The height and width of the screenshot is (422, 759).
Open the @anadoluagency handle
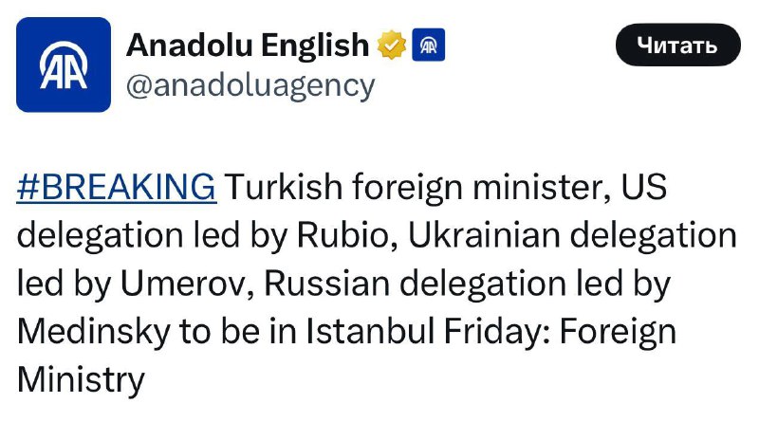250,86
